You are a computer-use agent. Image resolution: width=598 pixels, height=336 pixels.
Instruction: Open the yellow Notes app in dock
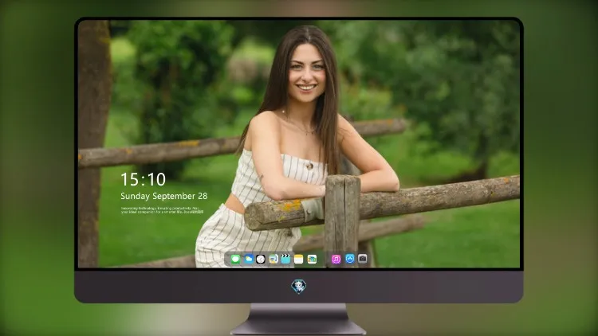[x=299, y=260]
